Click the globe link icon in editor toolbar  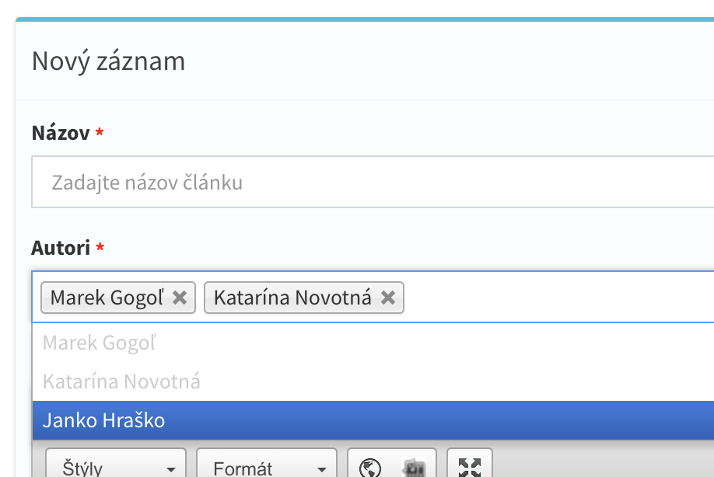tap(369, 468)
